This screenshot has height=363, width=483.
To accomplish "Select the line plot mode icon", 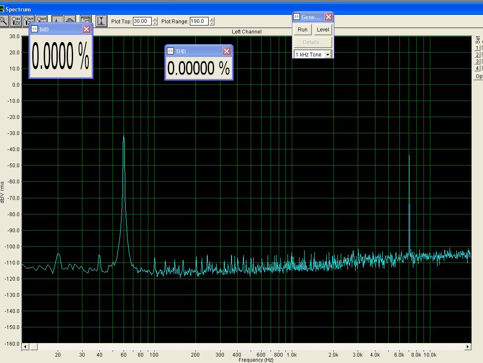I will pos(57,20).
